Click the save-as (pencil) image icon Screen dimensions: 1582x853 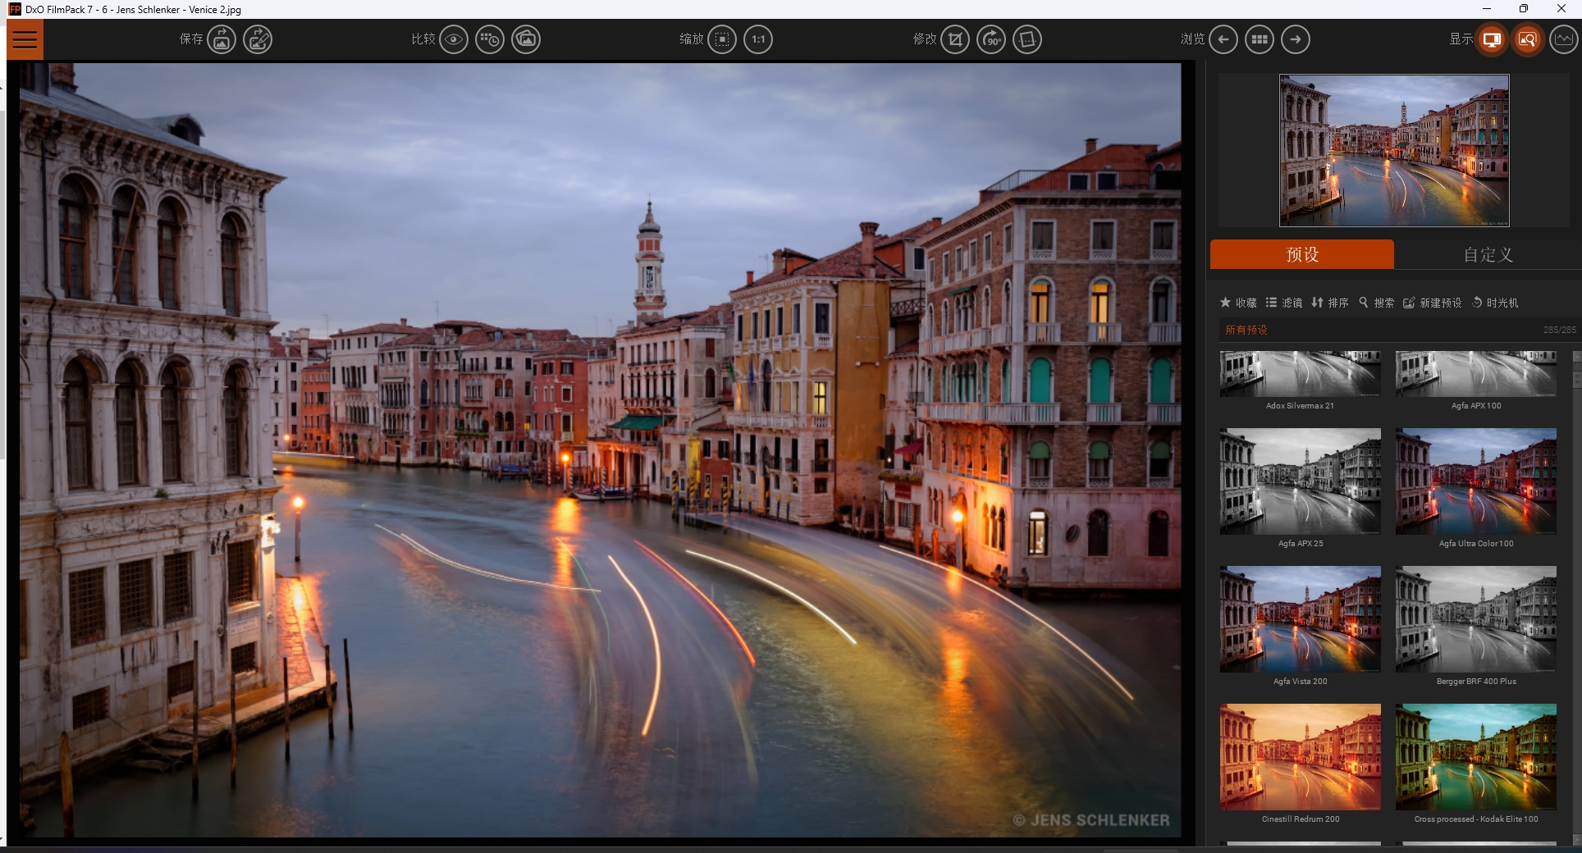[x=258, y=39]
